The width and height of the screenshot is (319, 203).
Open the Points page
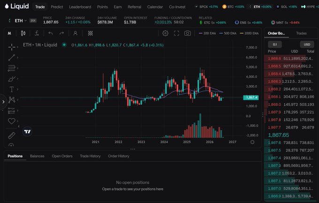pyautogui.click(x=102, y=7)
